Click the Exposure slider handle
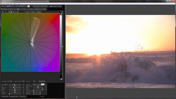Viewport: 176px width, 99px height. 14,88
